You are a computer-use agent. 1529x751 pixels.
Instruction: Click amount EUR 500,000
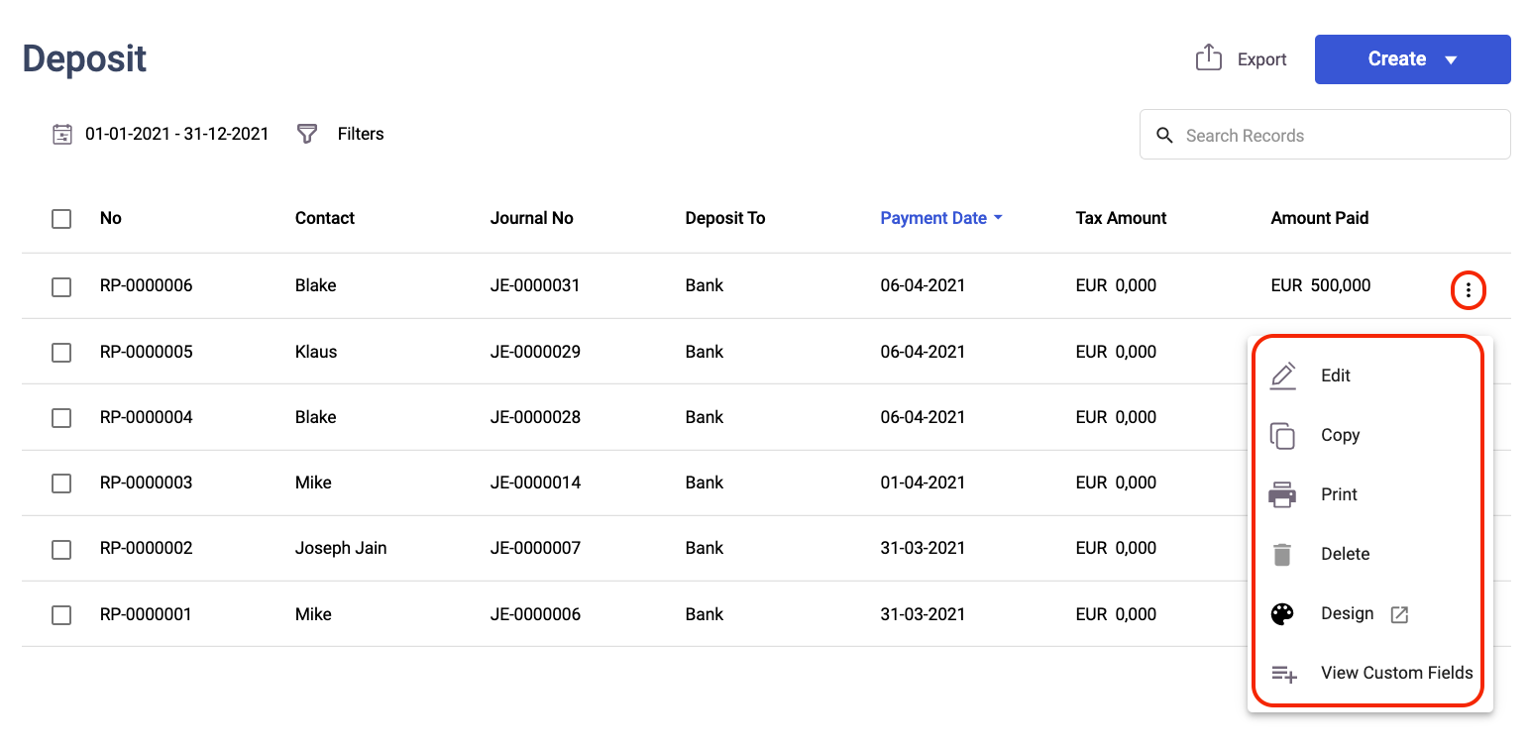[x=1321, y=285]
